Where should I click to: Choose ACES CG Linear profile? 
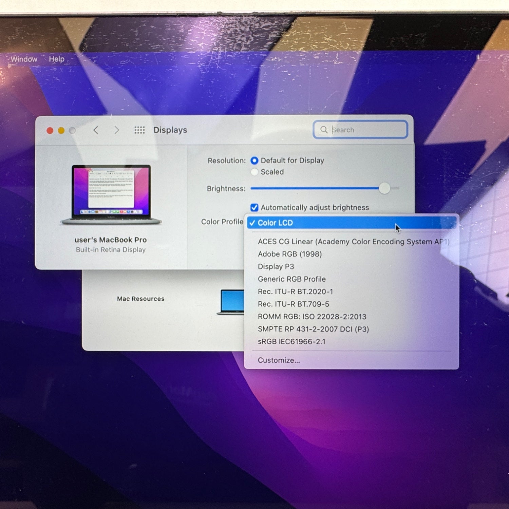coord(352,242)
